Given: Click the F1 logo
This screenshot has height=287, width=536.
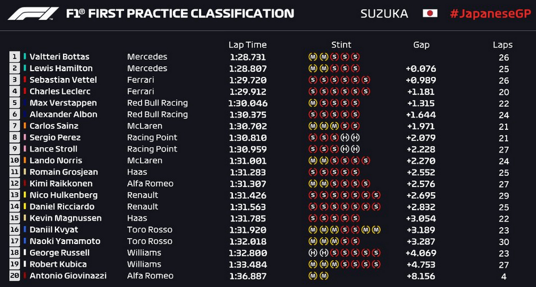Looking at the screenshot, I should click(x=33, y=14).
